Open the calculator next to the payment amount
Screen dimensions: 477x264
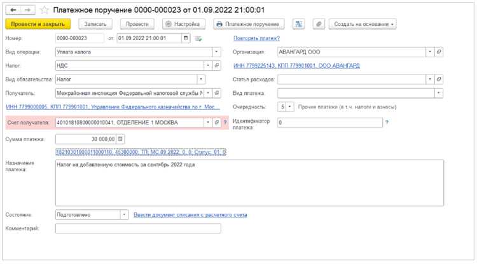(120, 139)
